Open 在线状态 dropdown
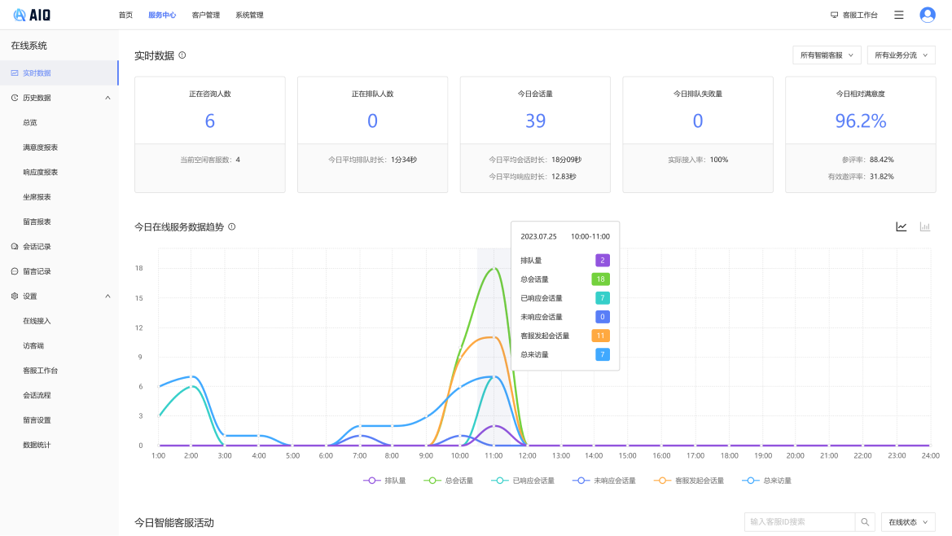The image size is (952, 536). point(908,522)
